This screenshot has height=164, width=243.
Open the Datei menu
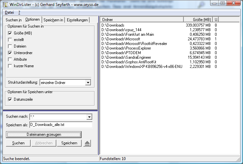[9, 12]
